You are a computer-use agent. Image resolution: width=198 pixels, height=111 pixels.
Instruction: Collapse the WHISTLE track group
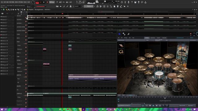click(24, 77)
